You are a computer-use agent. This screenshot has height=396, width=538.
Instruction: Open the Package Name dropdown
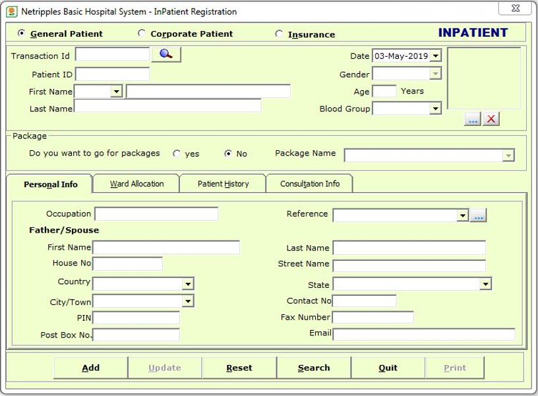(508, 156)
